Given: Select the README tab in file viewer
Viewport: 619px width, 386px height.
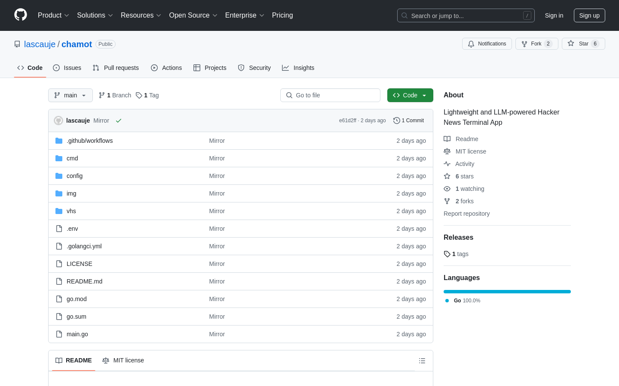Looking at the screenshot, I should click(x=74, y=361).
